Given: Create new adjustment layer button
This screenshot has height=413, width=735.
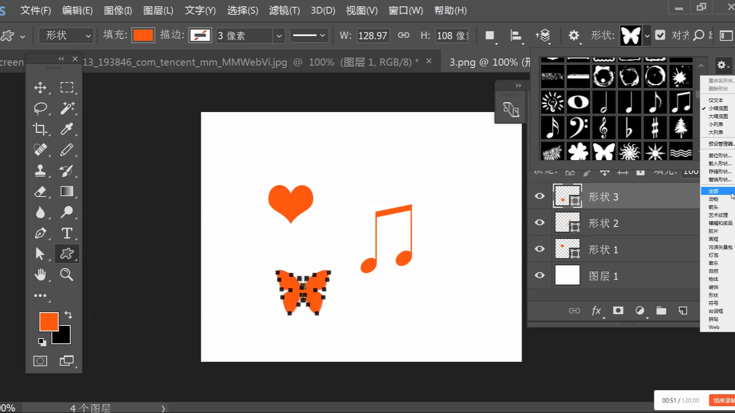Looking at the screenshot, I should [x=640, y=311].
